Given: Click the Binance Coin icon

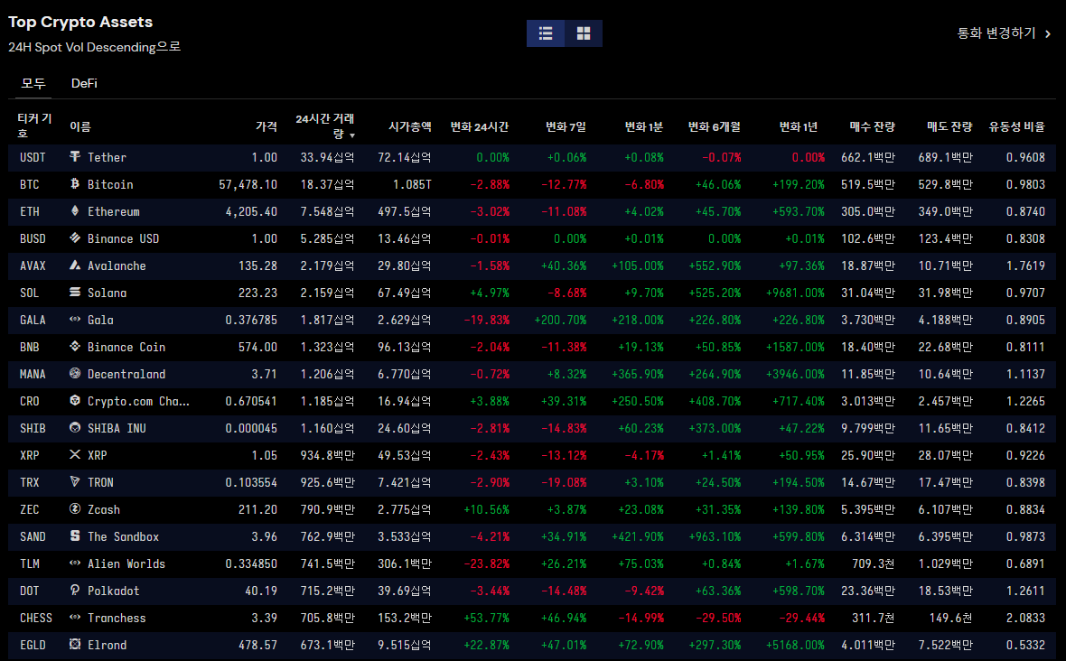Looking at the screenshot, I should coord(75,347).
